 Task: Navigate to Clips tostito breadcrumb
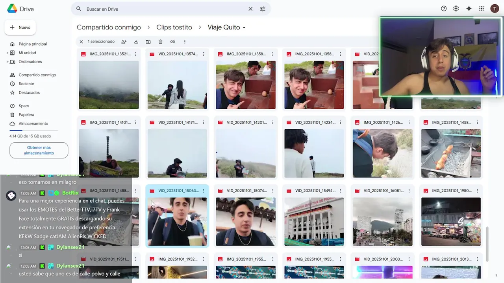[174, 27]
